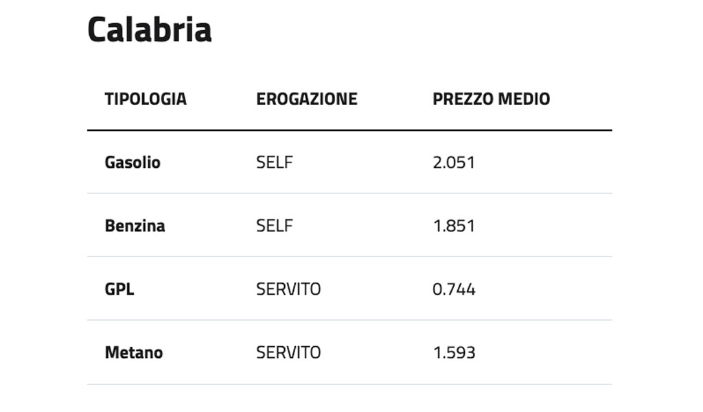Click the bottom border below the Metano row
The width and height of the screenshot is (703, 412).
pyautogui.click(x=349, y=384)
